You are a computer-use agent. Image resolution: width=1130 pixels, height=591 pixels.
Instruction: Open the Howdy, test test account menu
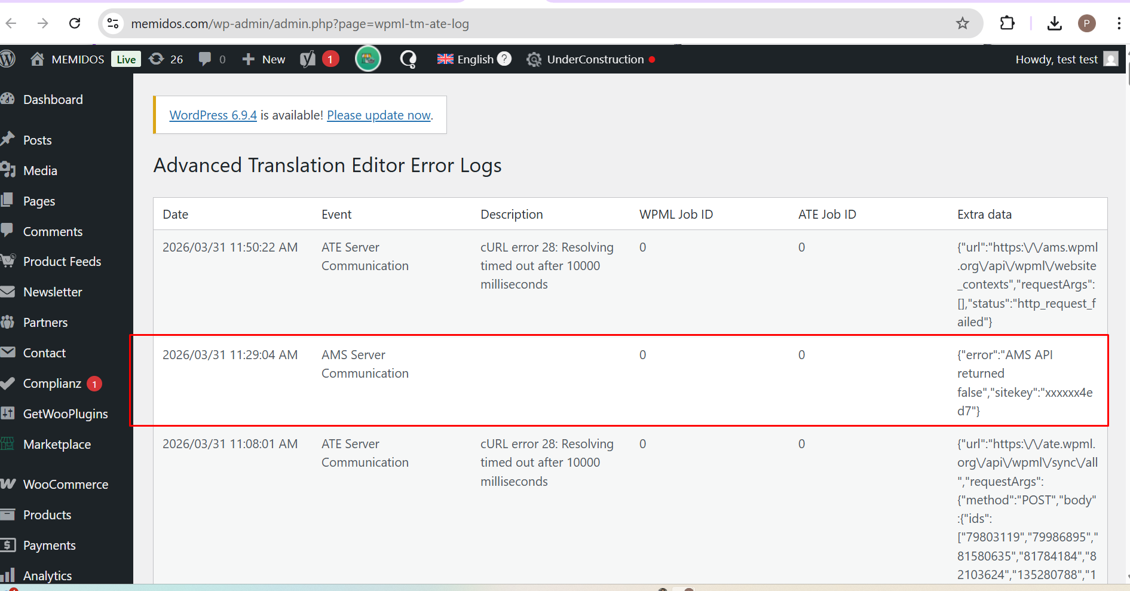[x=1056, y=59]
